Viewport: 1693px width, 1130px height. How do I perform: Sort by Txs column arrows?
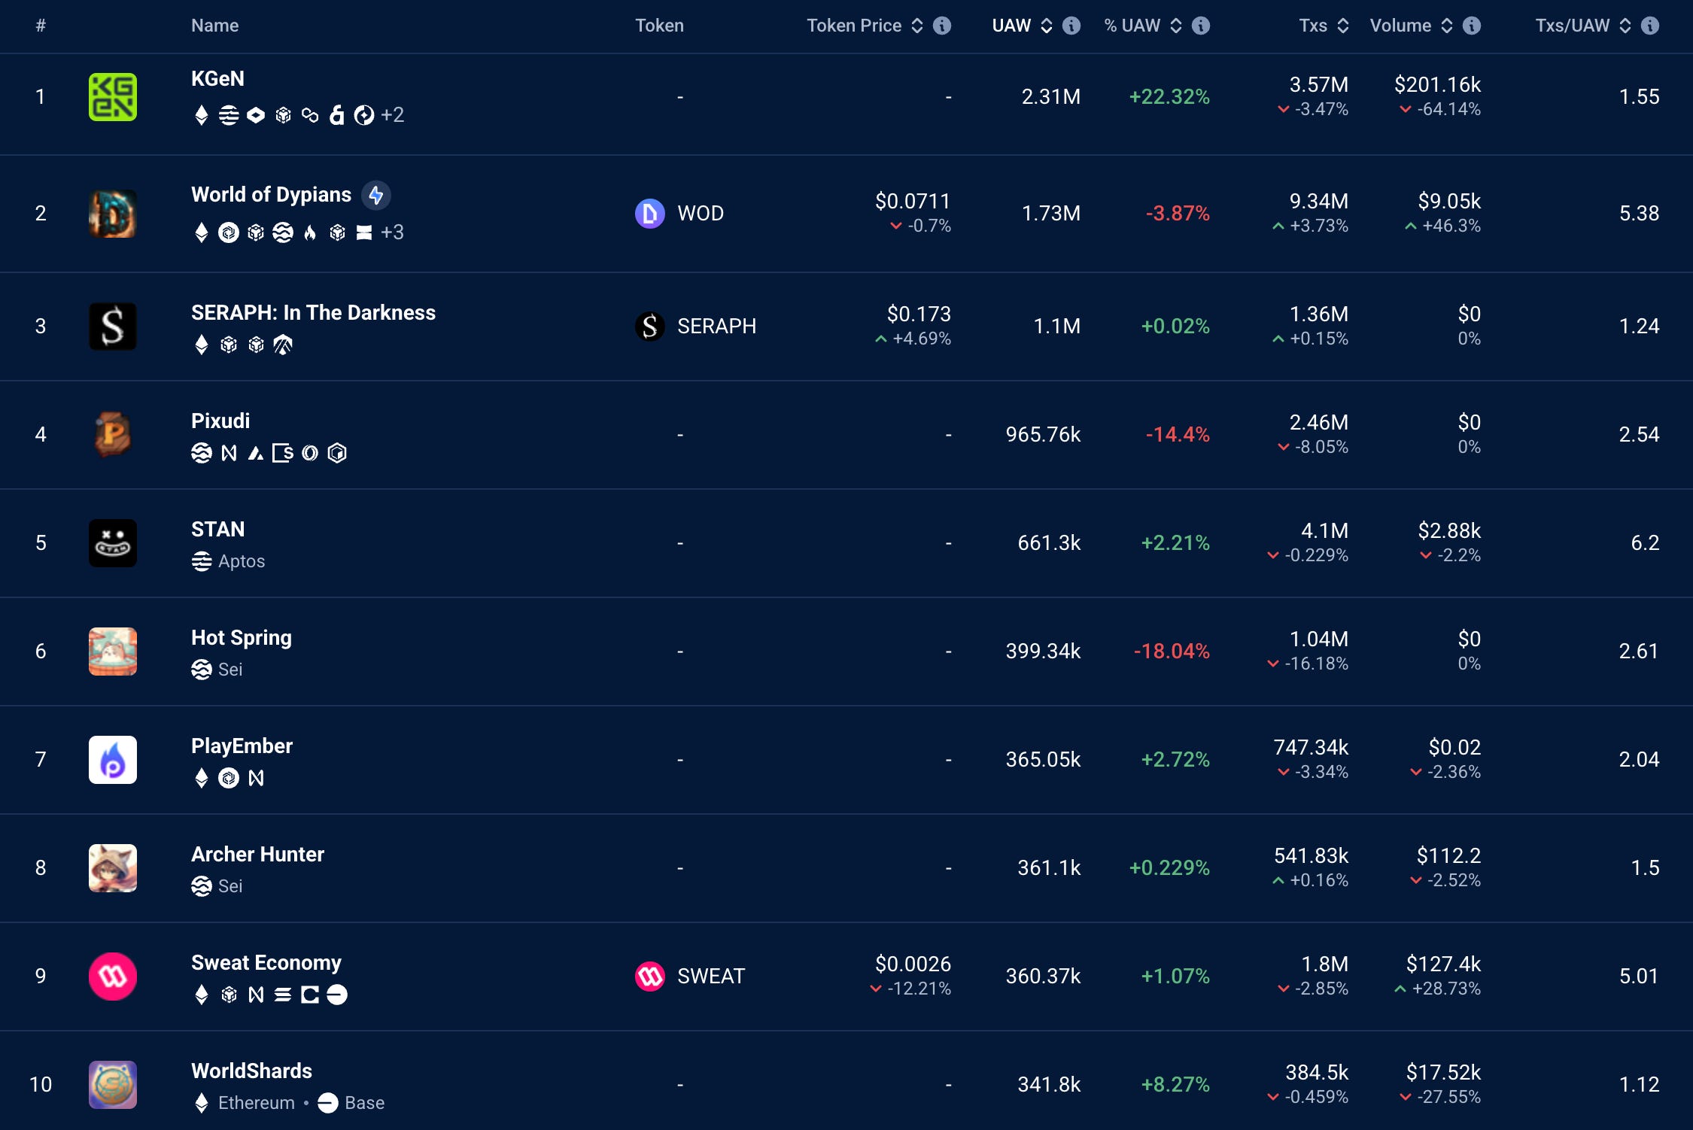[x=1343, y=26]
